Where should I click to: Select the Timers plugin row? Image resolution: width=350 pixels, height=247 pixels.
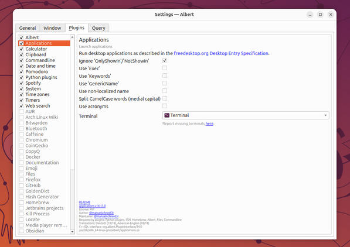[x=44, y=100]
